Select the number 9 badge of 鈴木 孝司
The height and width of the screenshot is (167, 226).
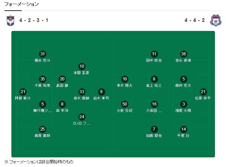[x=101, y=92]
